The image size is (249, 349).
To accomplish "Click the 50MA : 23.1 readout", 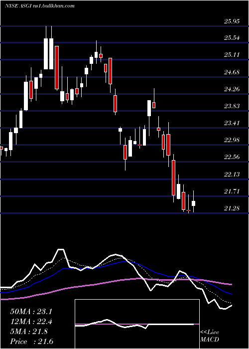I will click(31, 312).
